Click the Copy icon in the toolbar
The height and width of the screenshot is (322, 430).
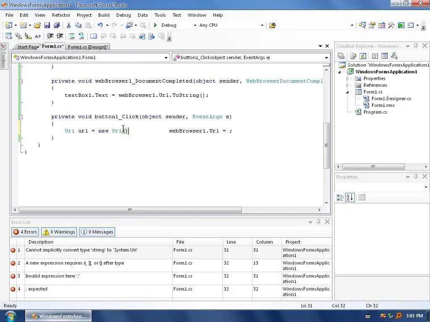point(78,25)
